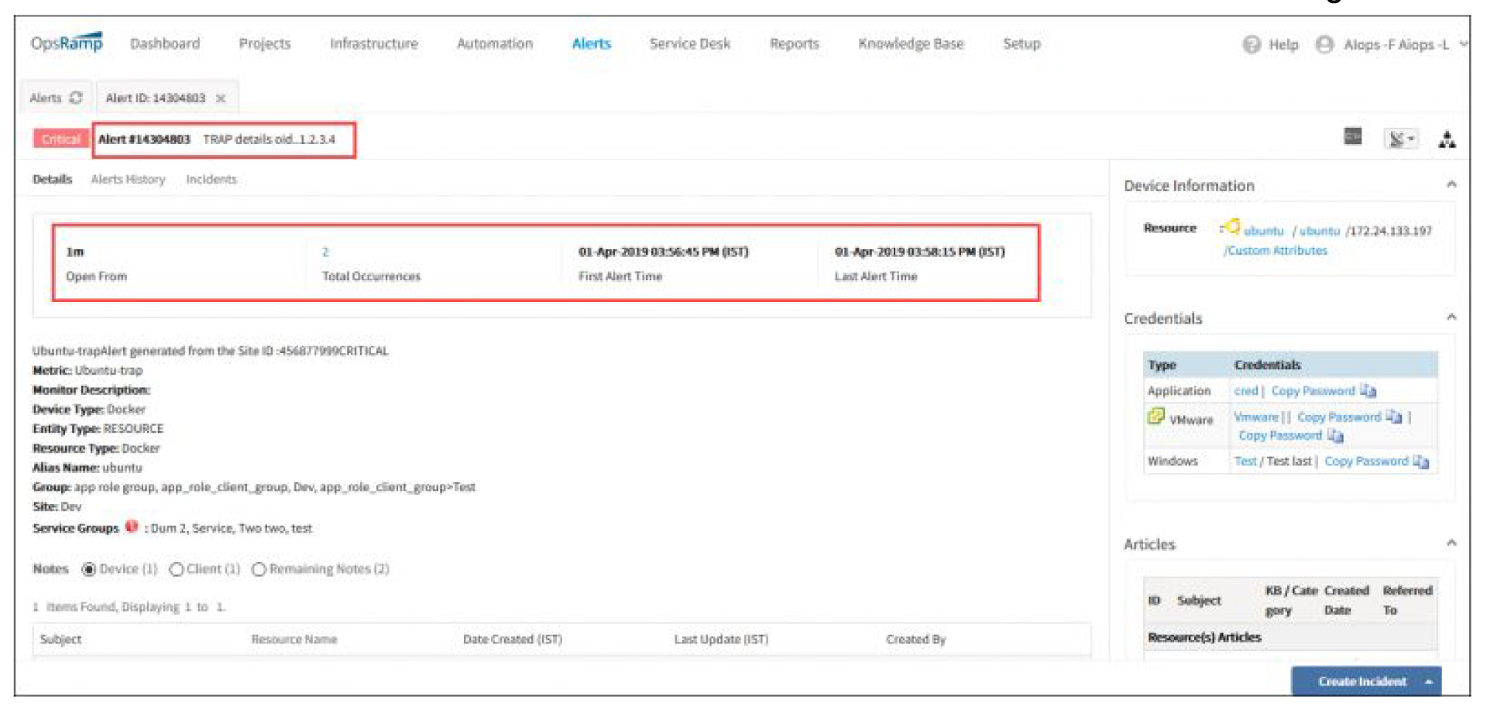Open the ubuntu resource link
Image resolution: width=1487 pixels, height=706 pixels.
(1262, 230)
